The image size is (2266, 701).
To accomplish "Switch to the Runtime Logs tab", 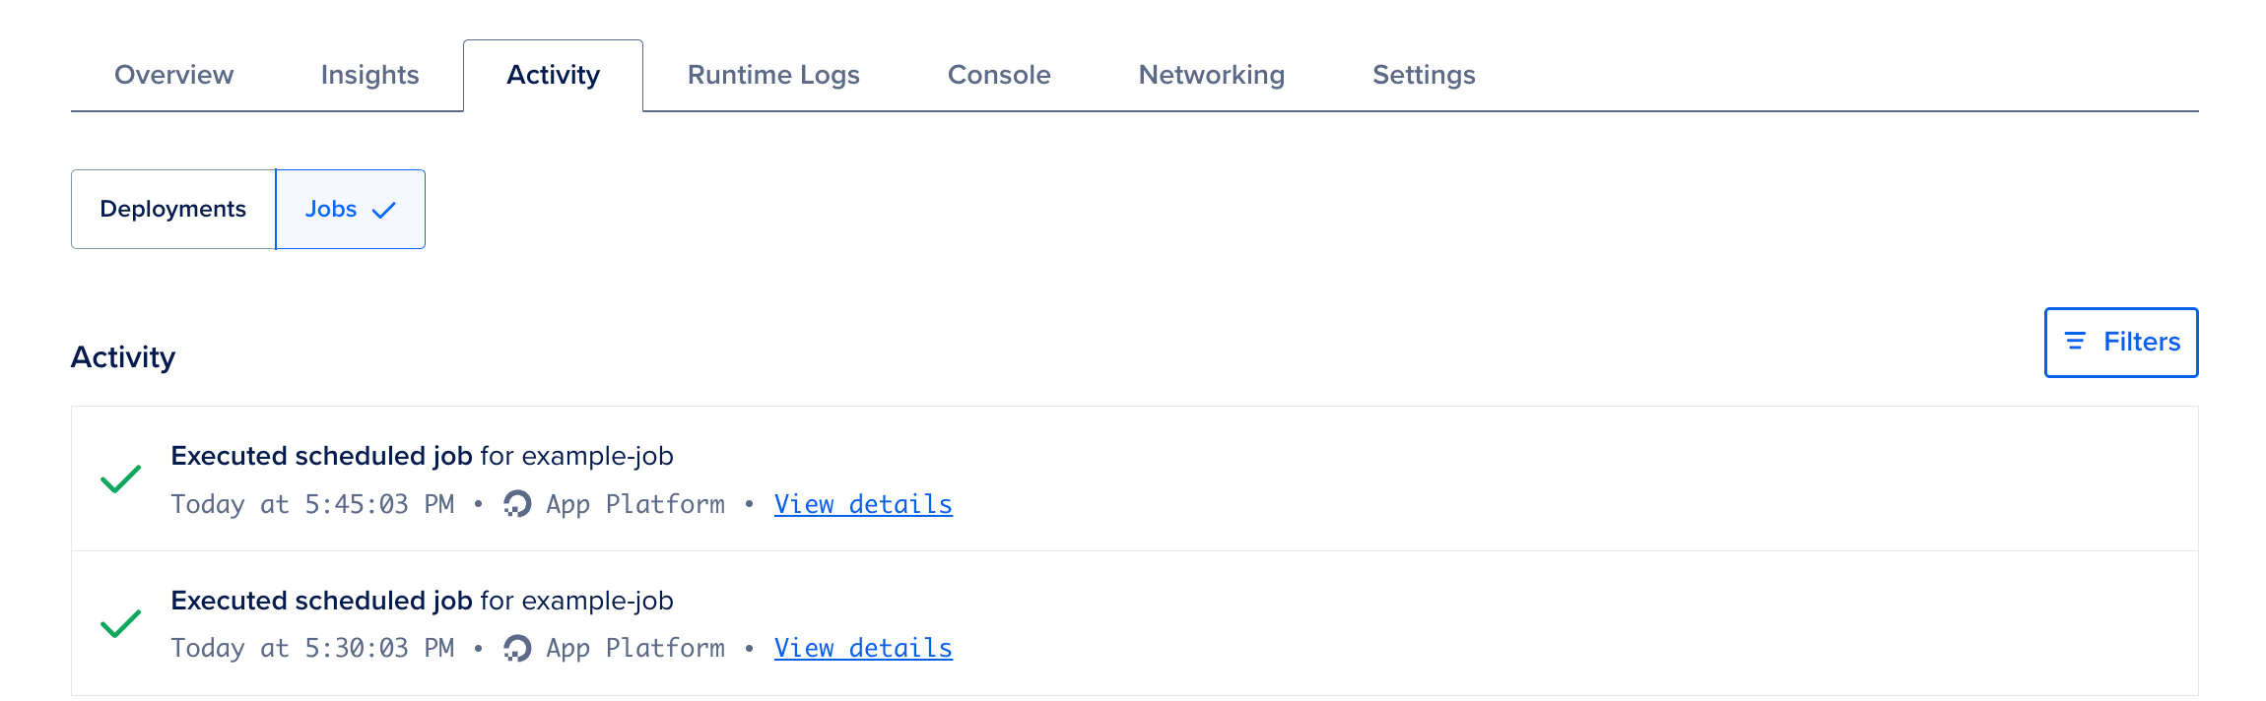I will point(774,74).
